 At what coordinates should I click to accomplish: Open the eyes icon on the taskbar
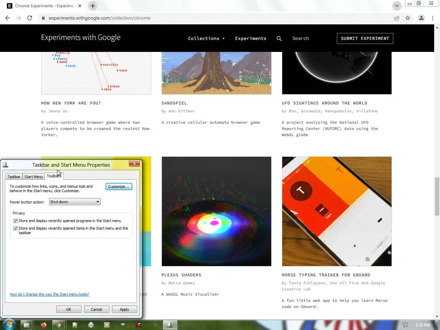click(123, 325)
